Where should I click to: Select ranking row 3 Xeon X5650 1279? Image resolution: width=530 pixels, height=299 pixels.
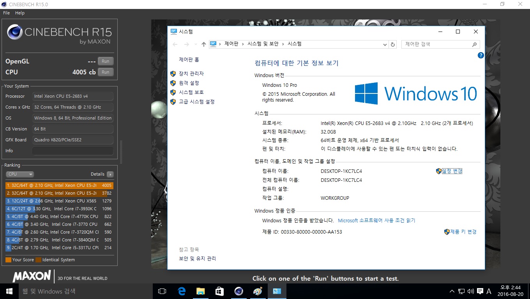(59, 201)
